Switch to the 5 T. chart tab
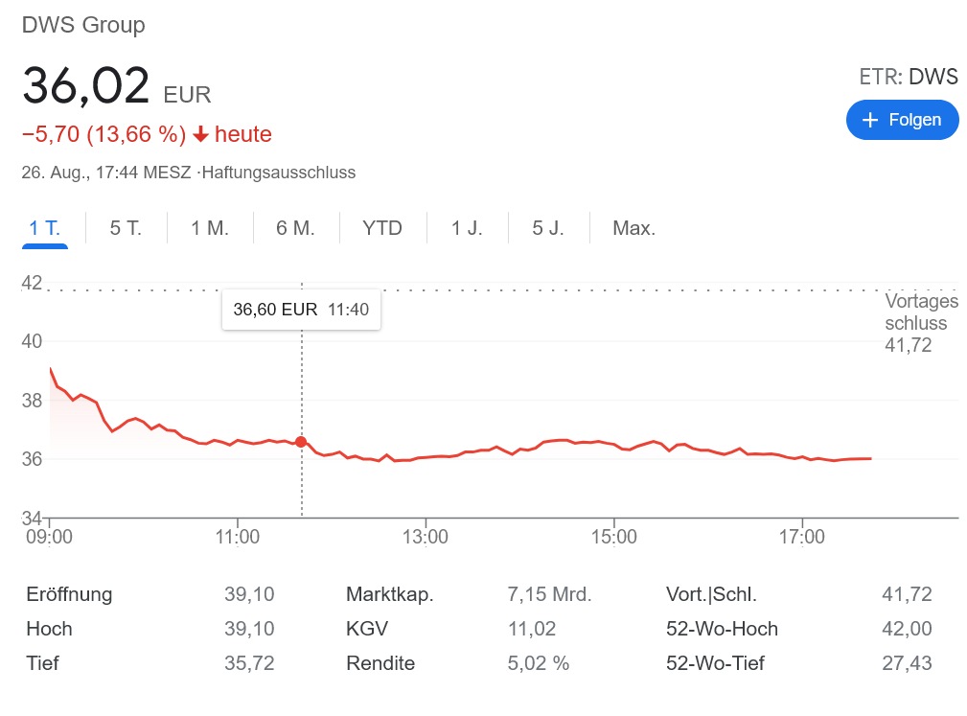967x716 pixels. tap(126, 228)
